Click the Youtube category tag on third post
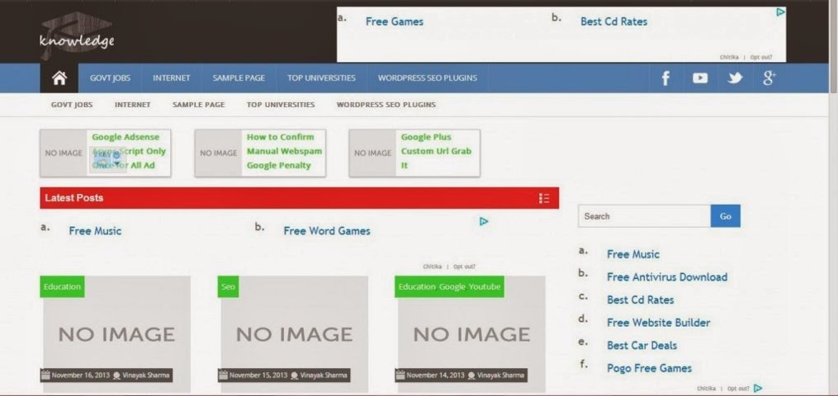 click(x=484, y=286)
